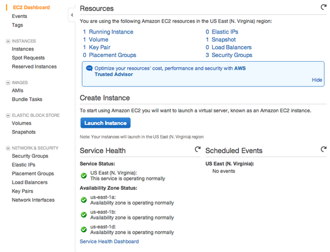
Task: Open the 1 Volume resource link
Action: 95,40
